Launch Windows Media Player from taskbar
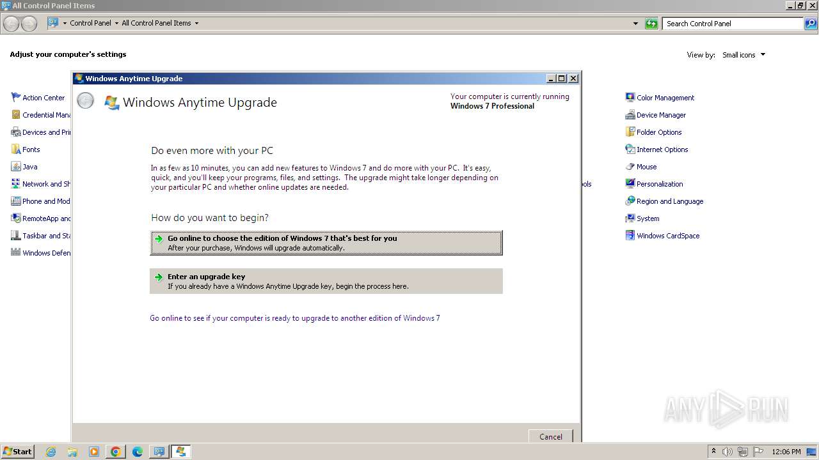Image resolution: width=819 pixels, height=460 pixels. point(94,452)
